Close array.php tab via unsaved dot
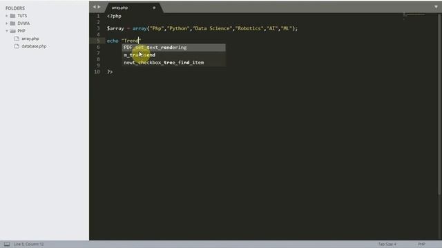The height and width of the screenshot is (248, 442). [154, 8]
